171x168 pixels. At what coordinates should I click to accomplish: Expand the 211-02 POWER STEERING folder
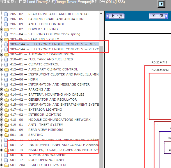tap(1, 29)
